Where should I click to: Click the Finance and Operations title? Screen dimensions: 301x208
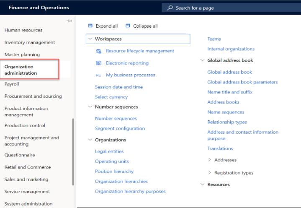(39, 8)
